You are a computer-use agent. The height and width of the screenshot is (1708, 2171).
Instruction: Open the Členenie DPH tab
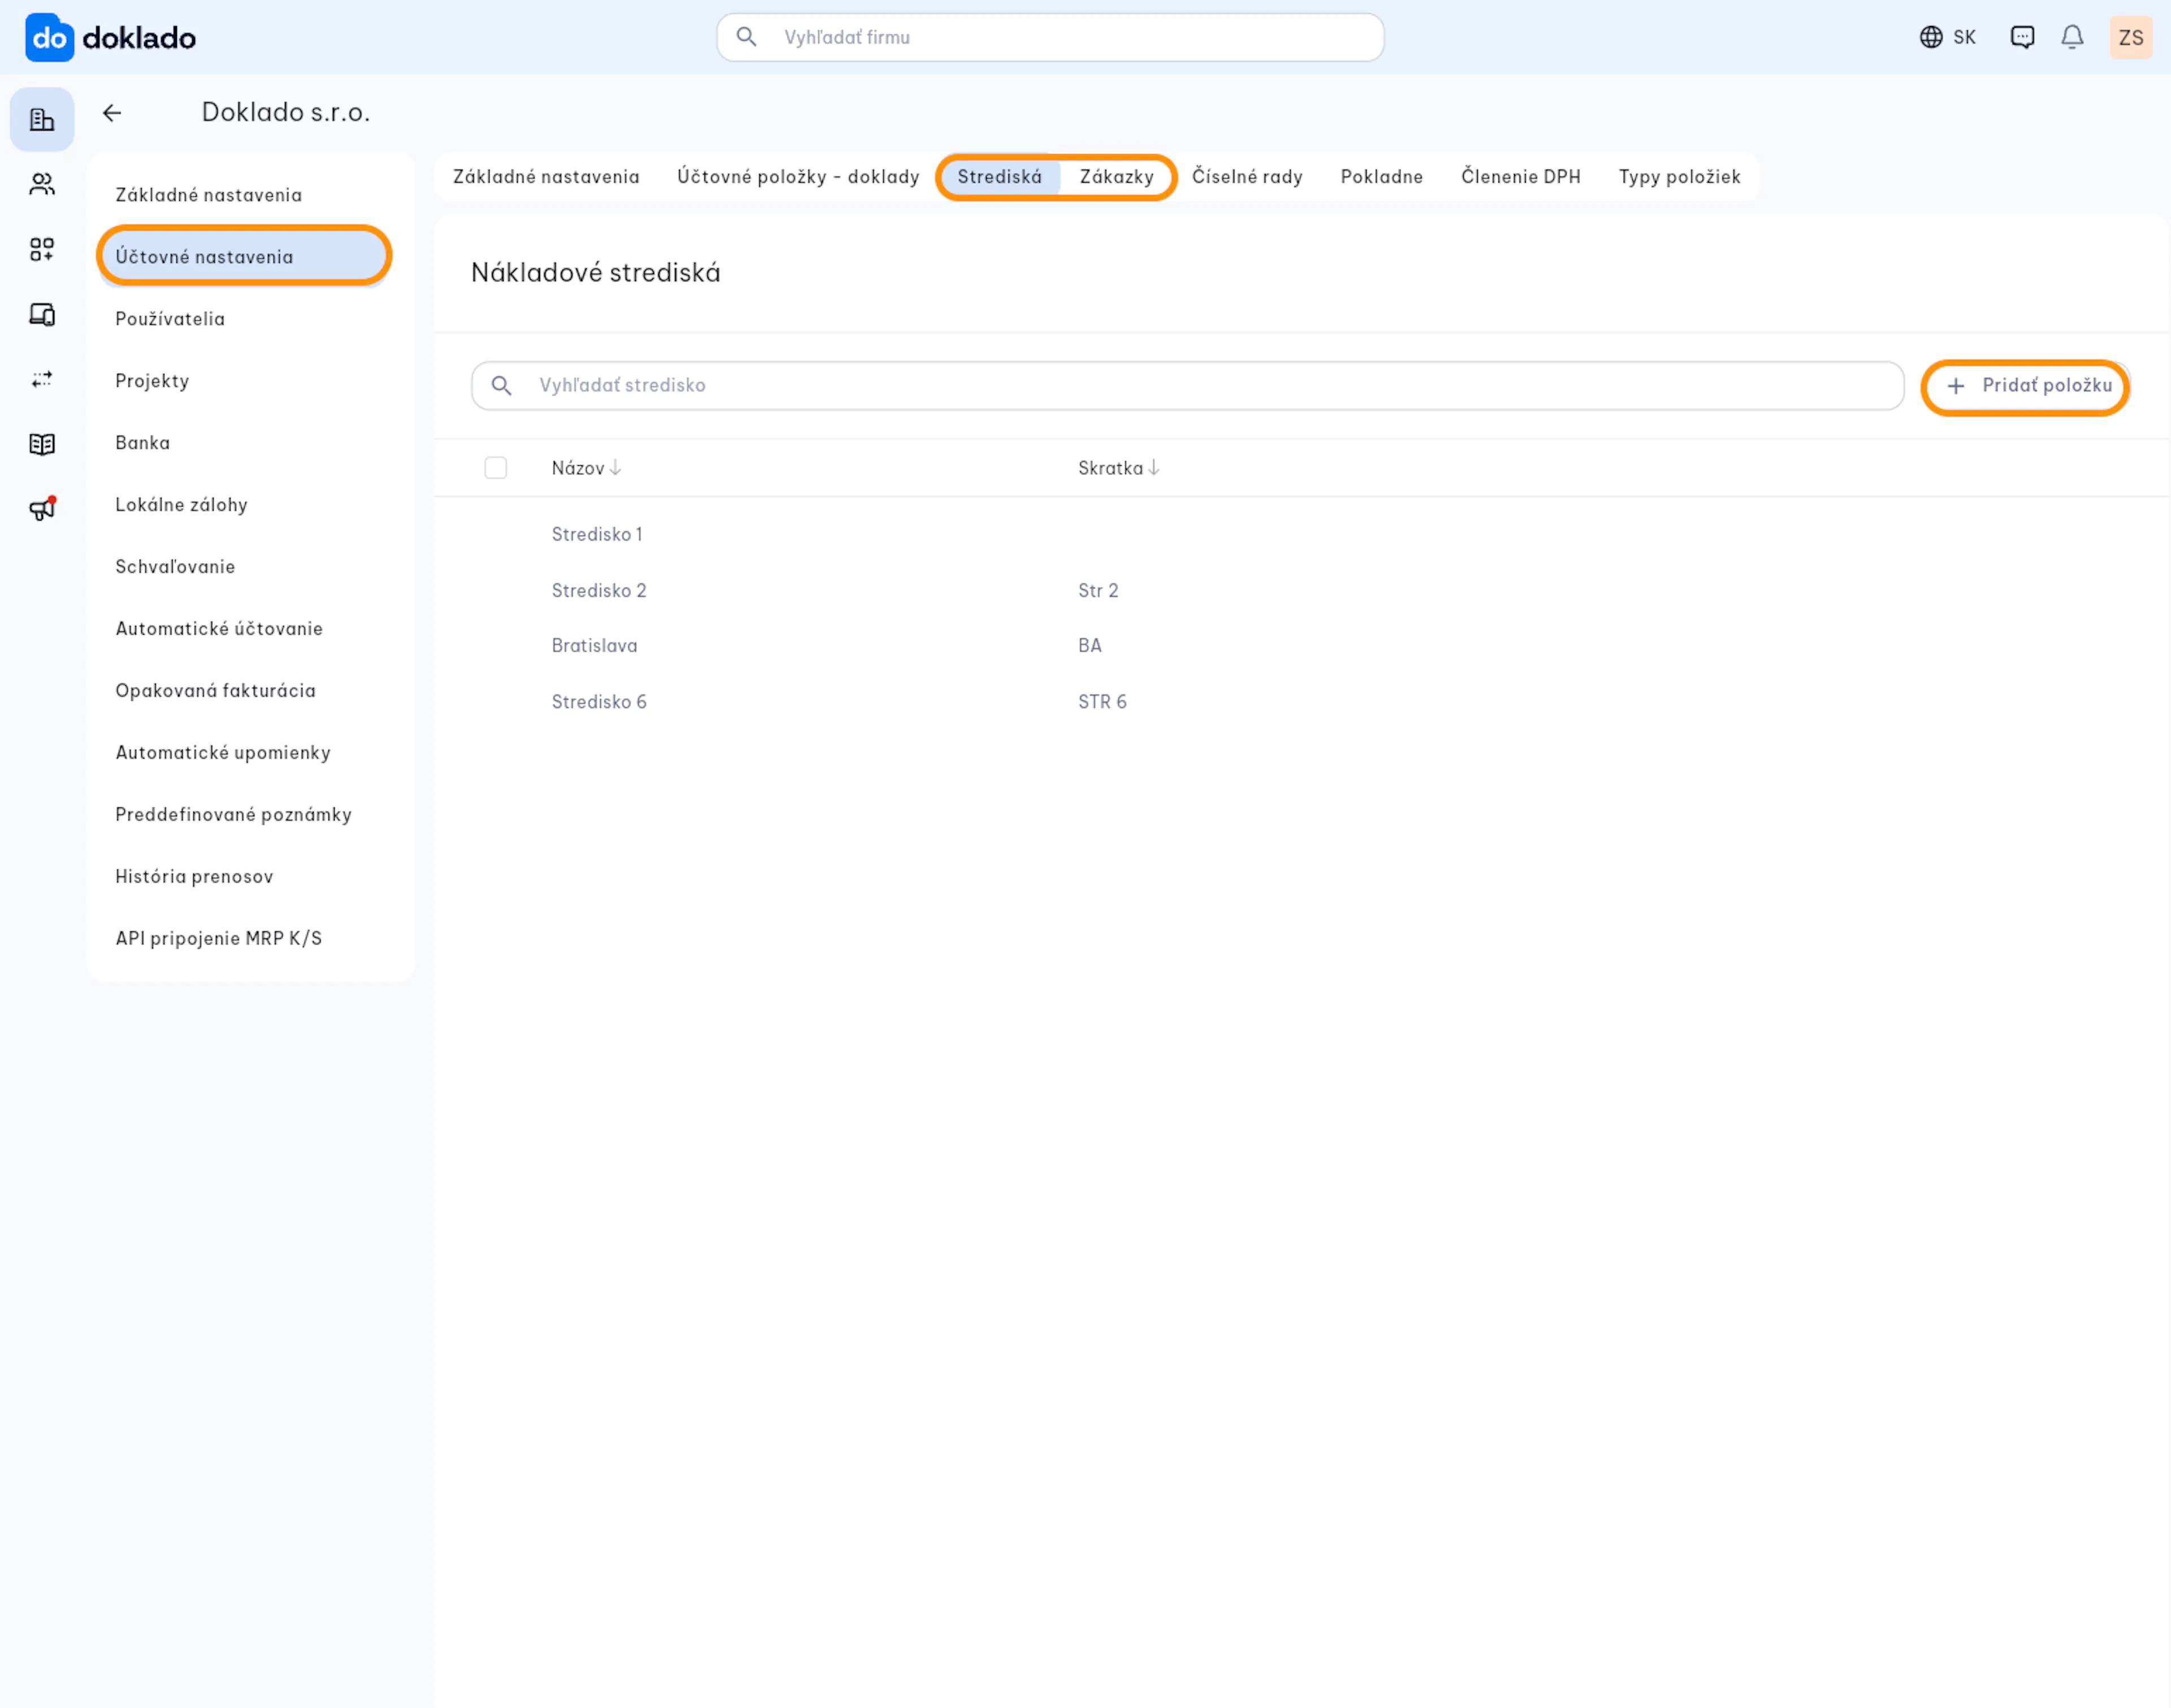[1520, 177]
